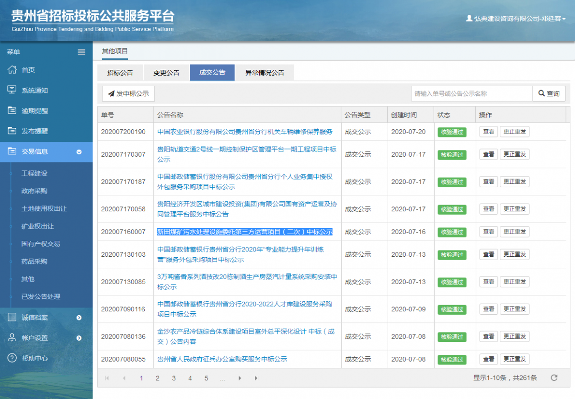Focus the 单号或公告公示名称 search field
Image resolution: width=575 pixels, height=399 pixels.
(x=472, y=93)
